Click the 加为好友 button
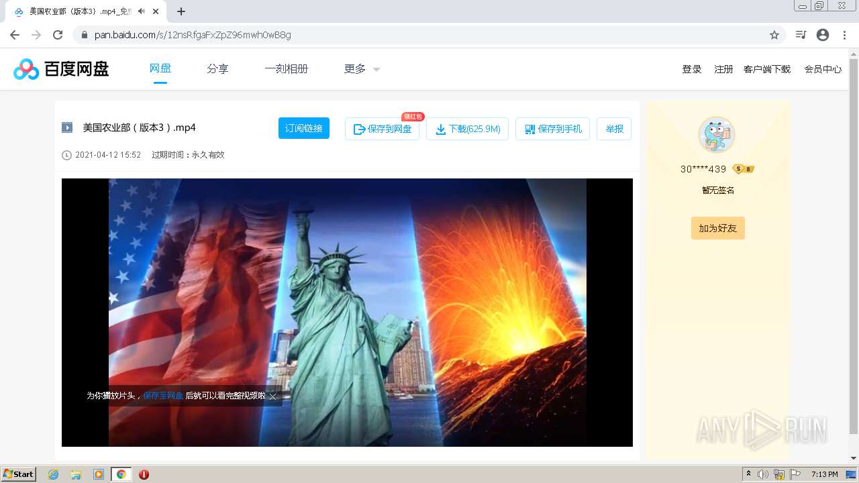 tap(718, 228)
